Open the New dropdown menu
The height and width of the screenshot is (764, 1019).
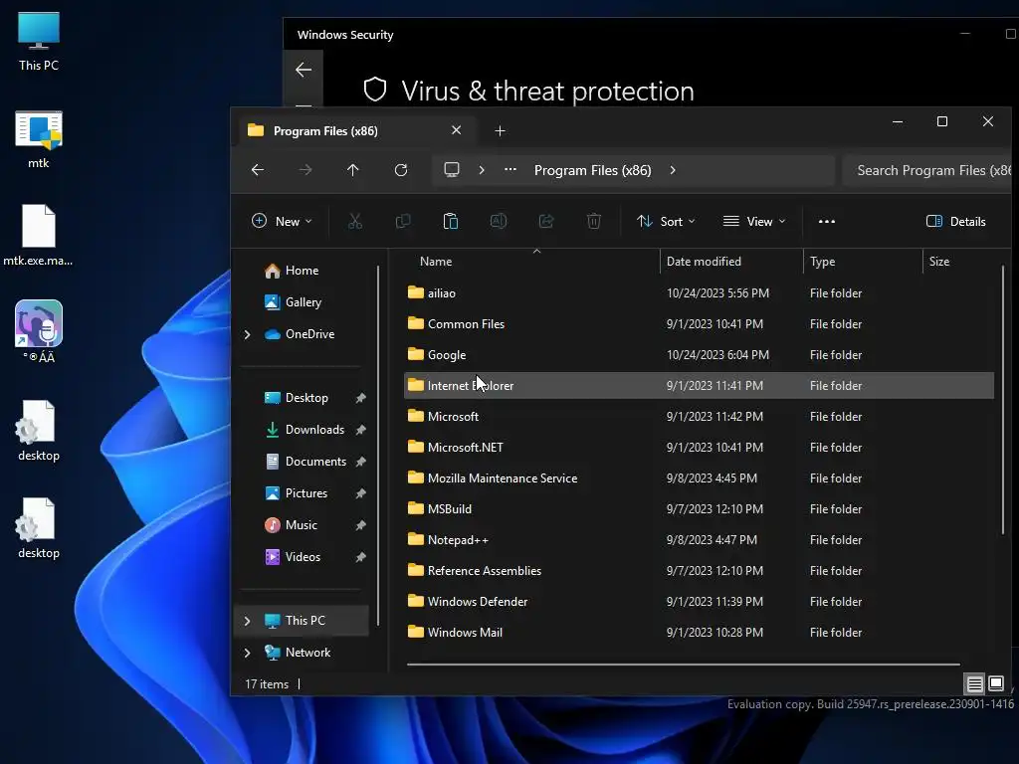pos(282,222)
